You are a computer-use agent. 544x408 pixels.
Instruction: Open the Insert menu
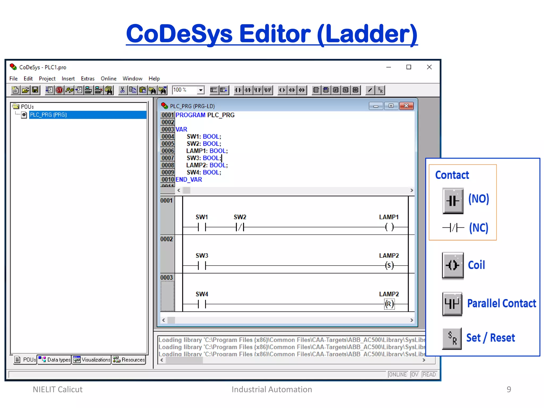point(68,79)
